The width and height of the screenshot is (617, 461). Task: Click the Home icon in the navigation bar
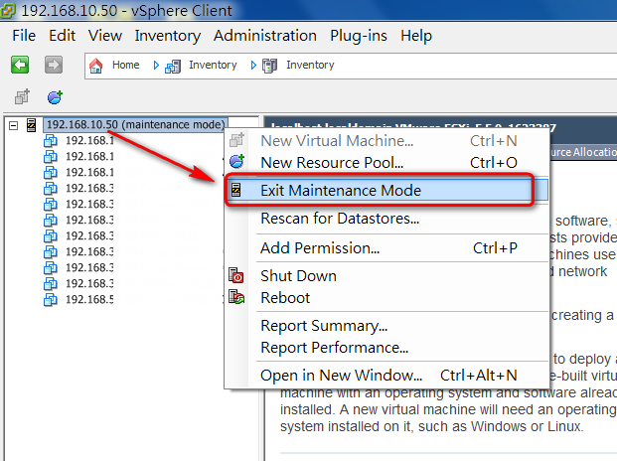pyautogui.click(x=96, y=66)
